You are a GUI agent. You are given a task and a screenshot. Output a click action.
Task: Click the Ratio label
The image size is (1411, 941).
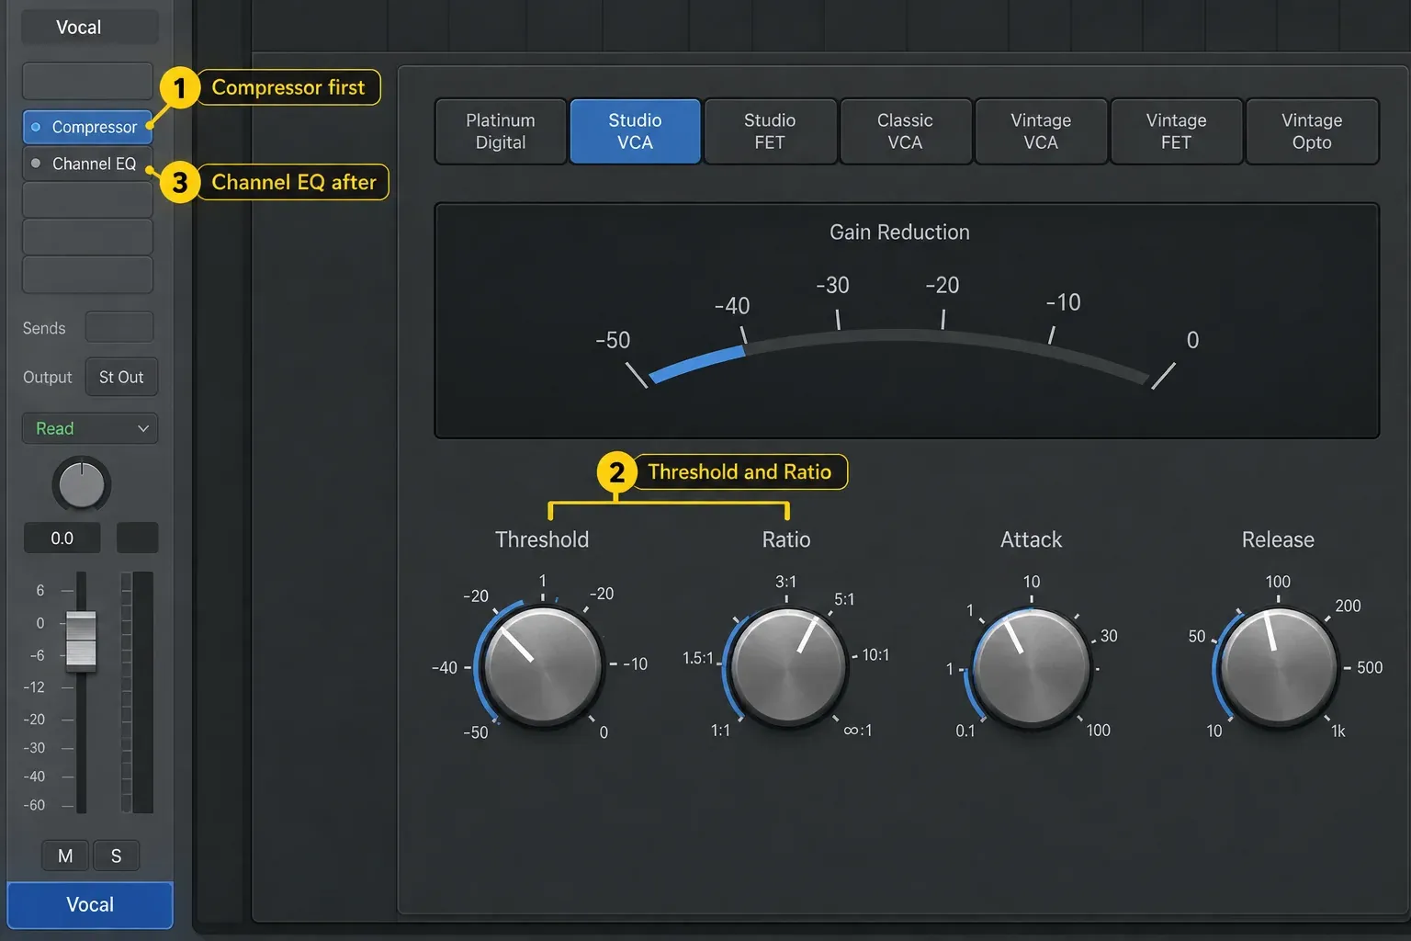coord(786,539)
